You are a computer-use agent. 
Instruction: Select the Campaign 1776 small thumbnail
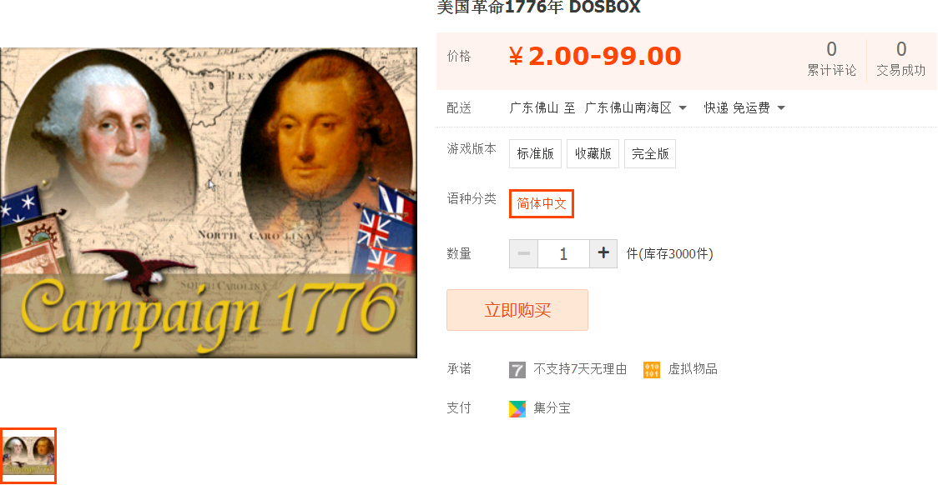[28, 456]
